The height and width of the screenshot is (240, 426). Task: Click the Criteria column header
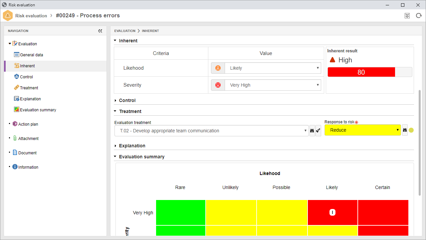pyautogui.click(x=161, y=53)
